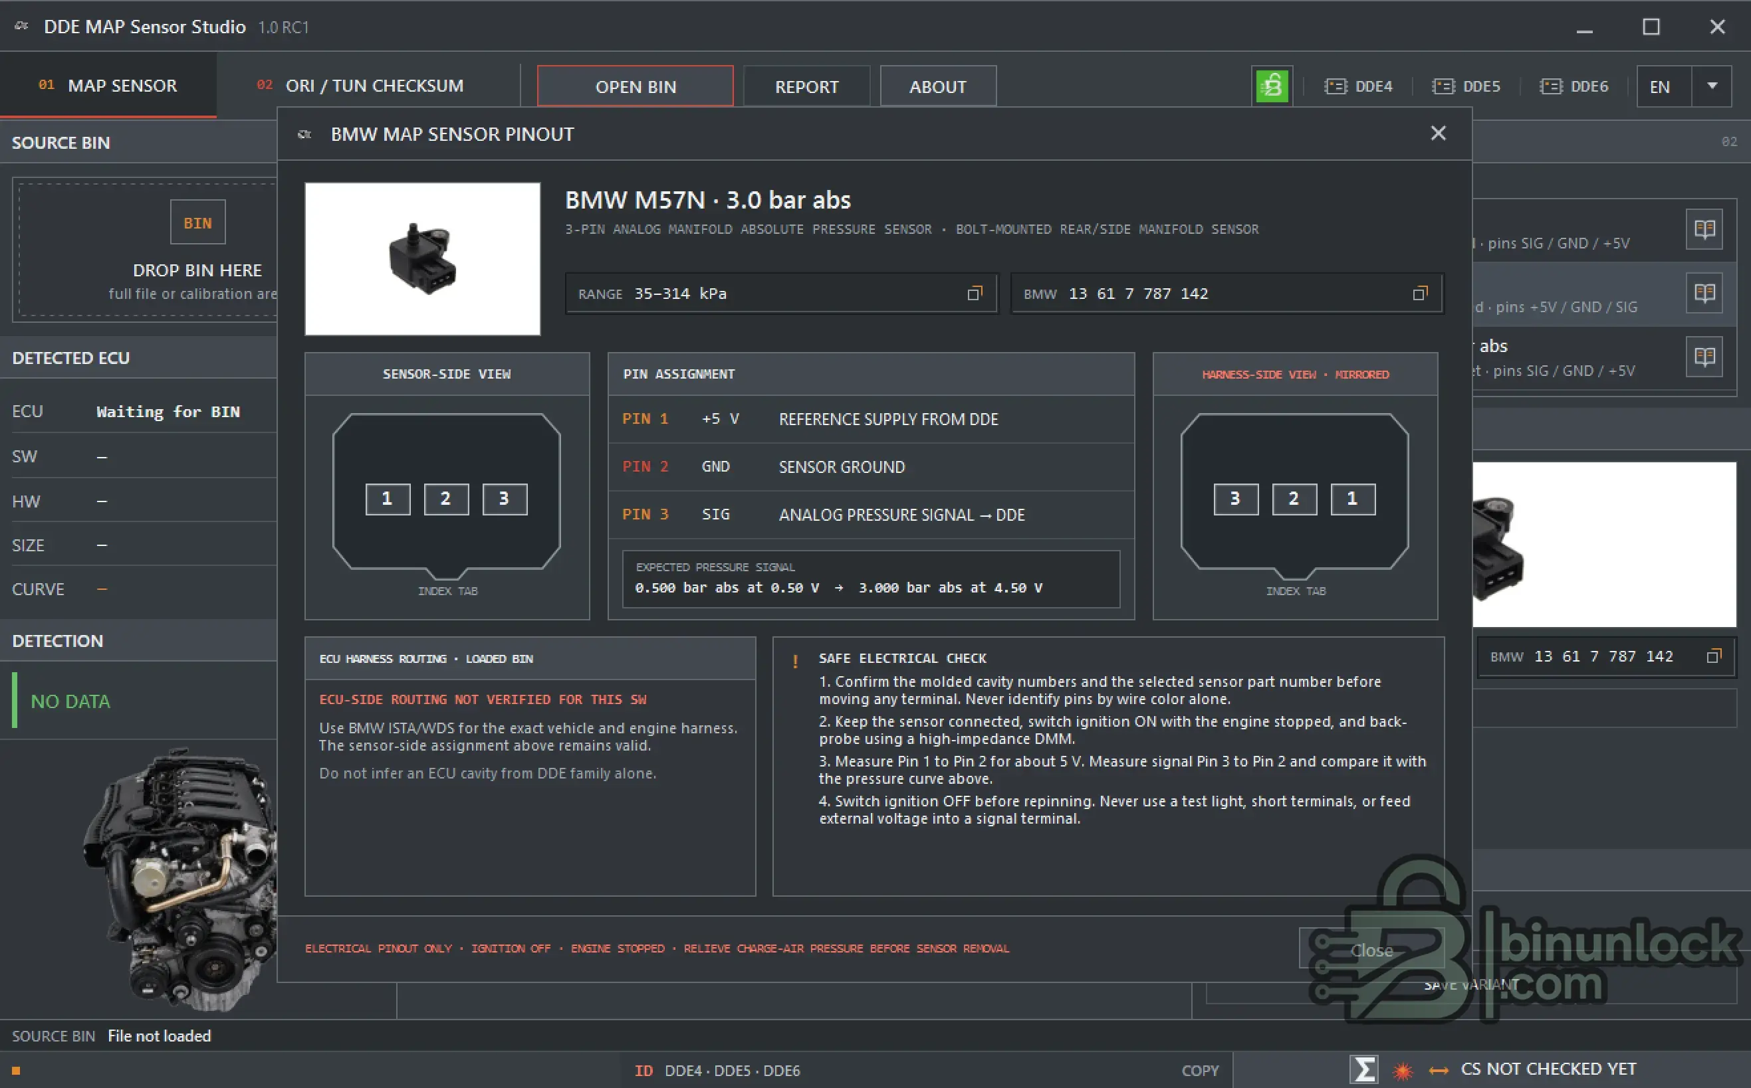Click the 'SAFE ELECTRICAL CHECK' heading
1751x1088 pixels.
(x=902, y=658)
